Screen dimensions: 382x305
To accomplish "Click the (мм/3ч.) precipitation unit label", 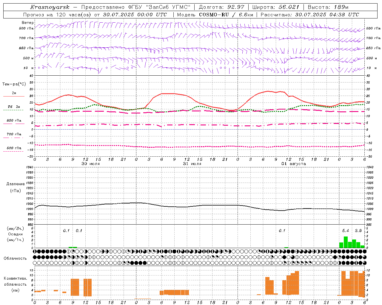I will point(15,228).
